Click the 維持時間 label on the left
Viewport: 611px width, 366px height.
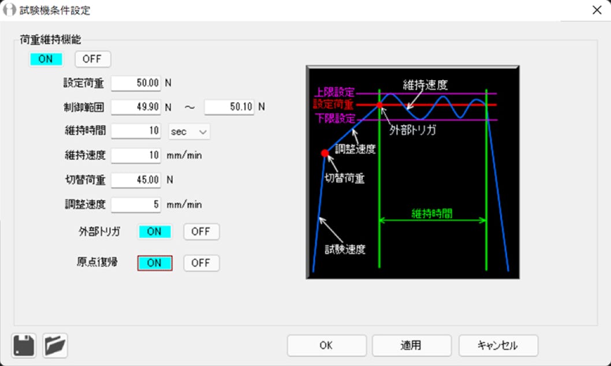[x=85, y=131]
